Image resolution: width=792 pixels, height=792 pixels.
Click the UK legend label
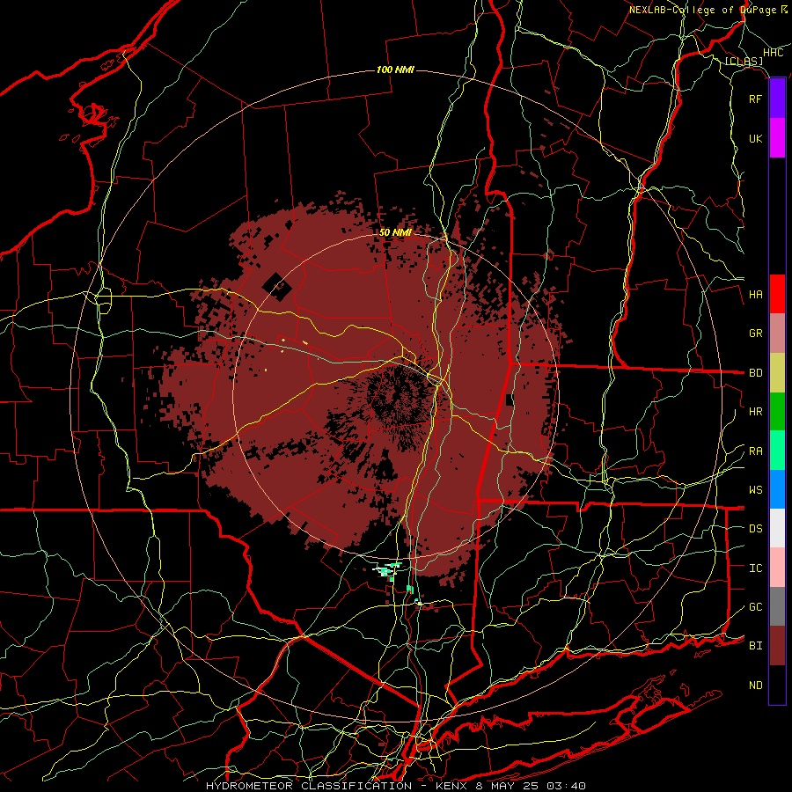(755, 138)
